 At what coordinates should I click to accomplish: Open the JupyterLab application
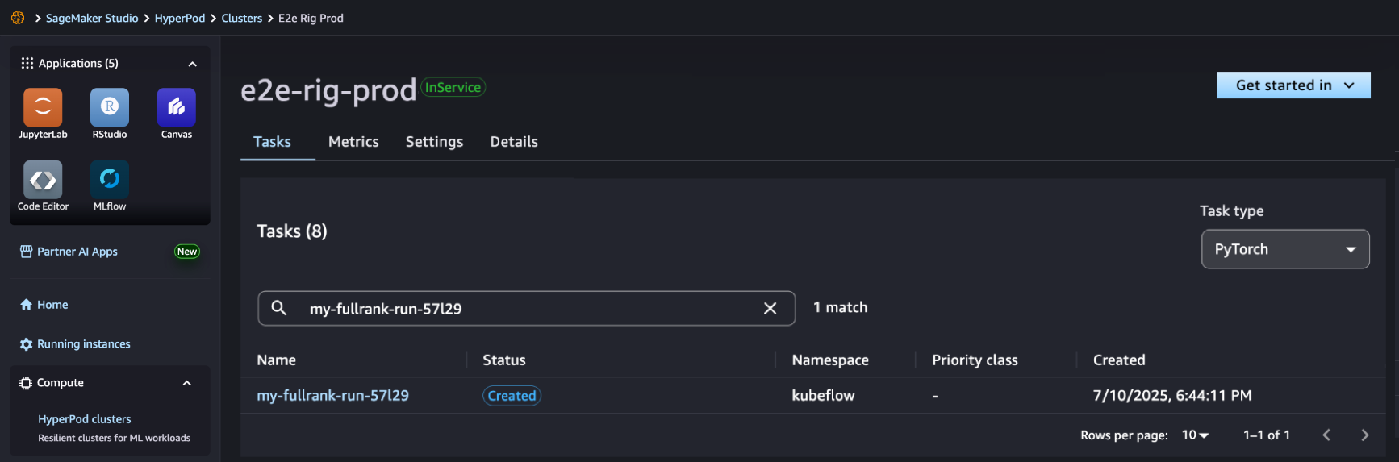[43, 108]
